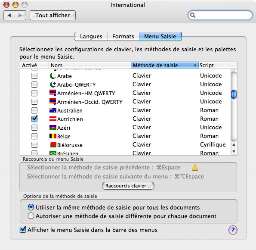Viewport: 256px width, 250px height.
Task: Select the Menu Saisie tab
Action: tap(160, 36)
